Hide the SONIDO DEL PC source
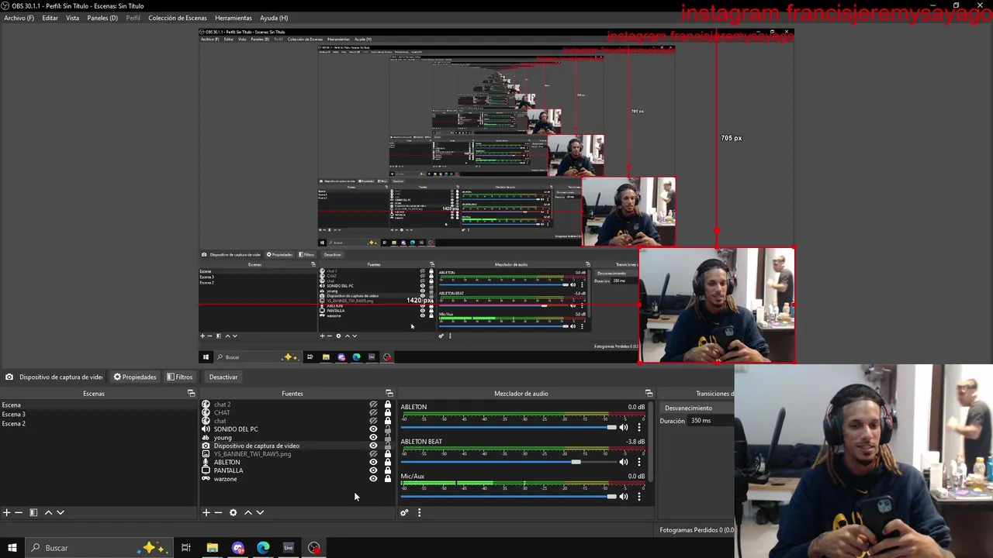993x558 pixels. pyautogui.click(x=373, y=429)
